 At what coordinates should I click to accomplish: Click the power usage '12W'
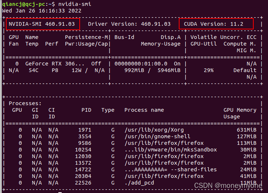[x=76, y=70]
